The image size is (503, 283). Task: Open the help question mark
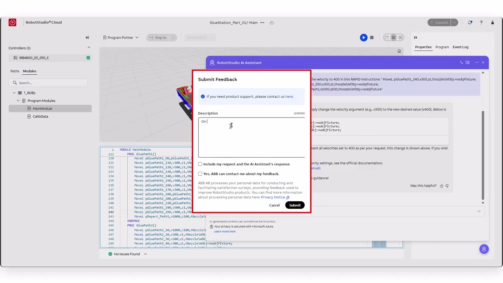tap(481, 22)
